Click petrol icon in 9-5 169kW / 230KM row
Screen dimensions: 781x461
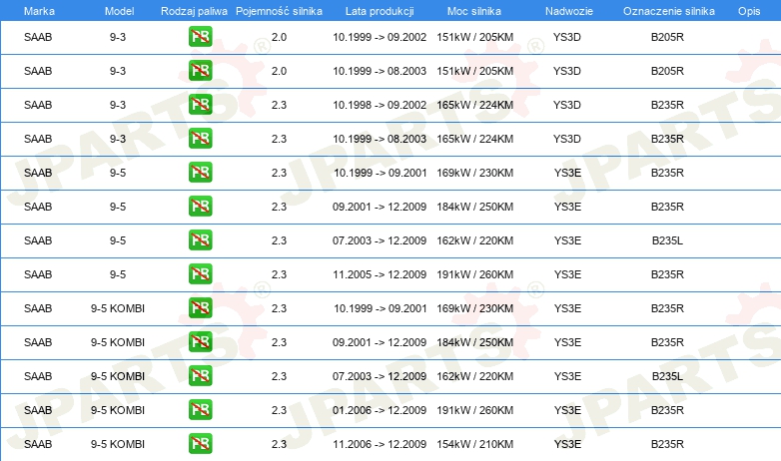200,173
